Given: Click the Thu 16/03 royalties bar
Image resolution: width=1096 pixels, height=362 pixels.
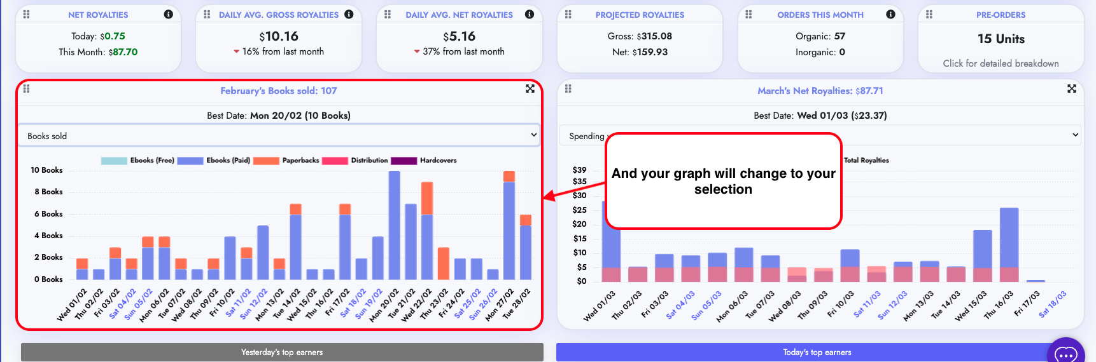Looking at the screenshot, I should click(x=1009, y=245).
